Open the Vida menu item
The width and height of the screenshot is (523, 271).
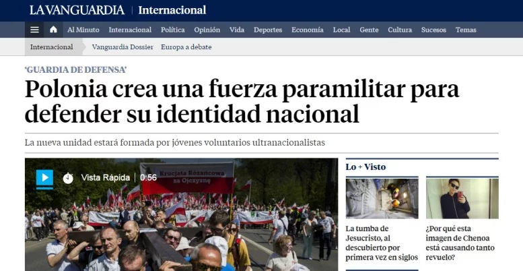click(237, 30)
